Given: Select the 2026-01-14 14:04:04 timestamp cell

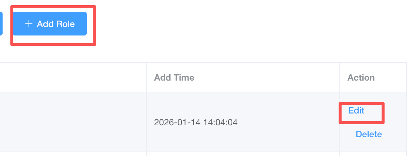Looking at the screenshot, I should click(x=196, y=122).
